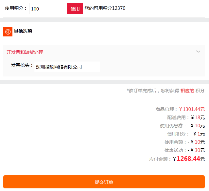
Task: Click the *该订单完成后 notice text
Action: pos(153,91)
